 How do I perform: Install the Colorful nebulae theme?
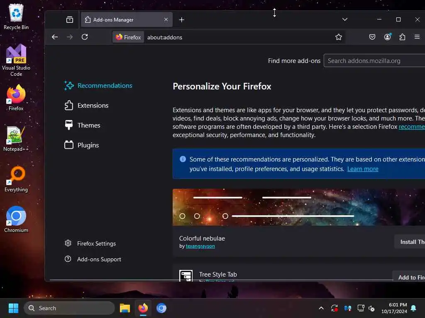pos(410,242)
